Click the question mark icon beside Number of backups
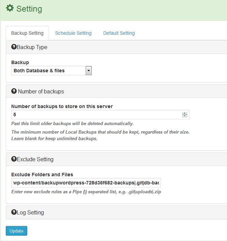 point(14,91)
